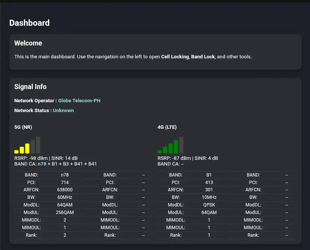Click the Cell Locking bold text

click(x=175, y=57)
